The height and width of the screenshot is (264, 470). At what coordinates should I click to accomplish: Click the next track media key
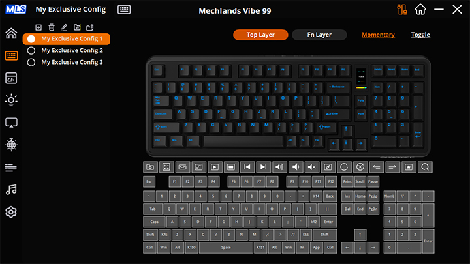tap(263, 167)
